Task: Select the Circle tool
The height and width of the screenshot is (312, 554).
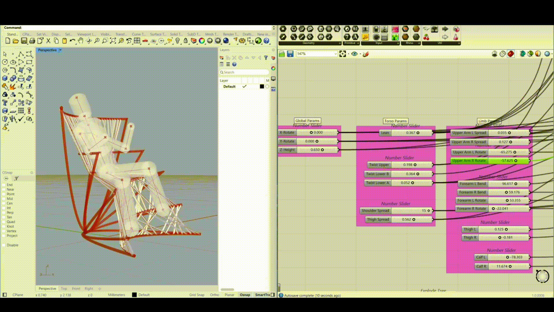Action: 5,62
